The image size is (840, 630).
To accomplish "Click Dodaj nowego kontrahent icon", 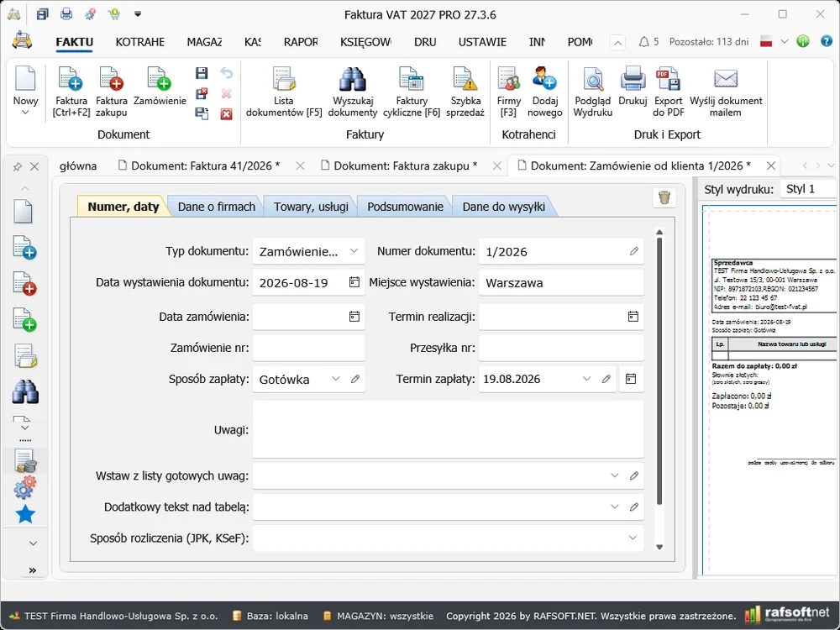I will (x=545, y=91).
